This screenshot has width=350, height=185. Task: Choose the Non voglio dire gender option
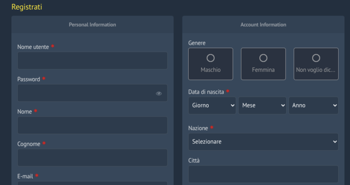(x=316, y=64)
